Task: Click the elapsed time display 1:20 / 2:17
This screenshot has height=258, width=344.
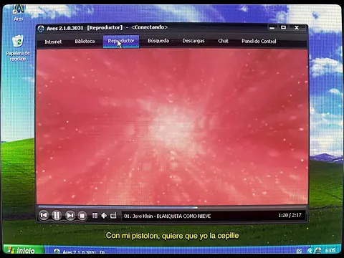Action: click(290, 215)
